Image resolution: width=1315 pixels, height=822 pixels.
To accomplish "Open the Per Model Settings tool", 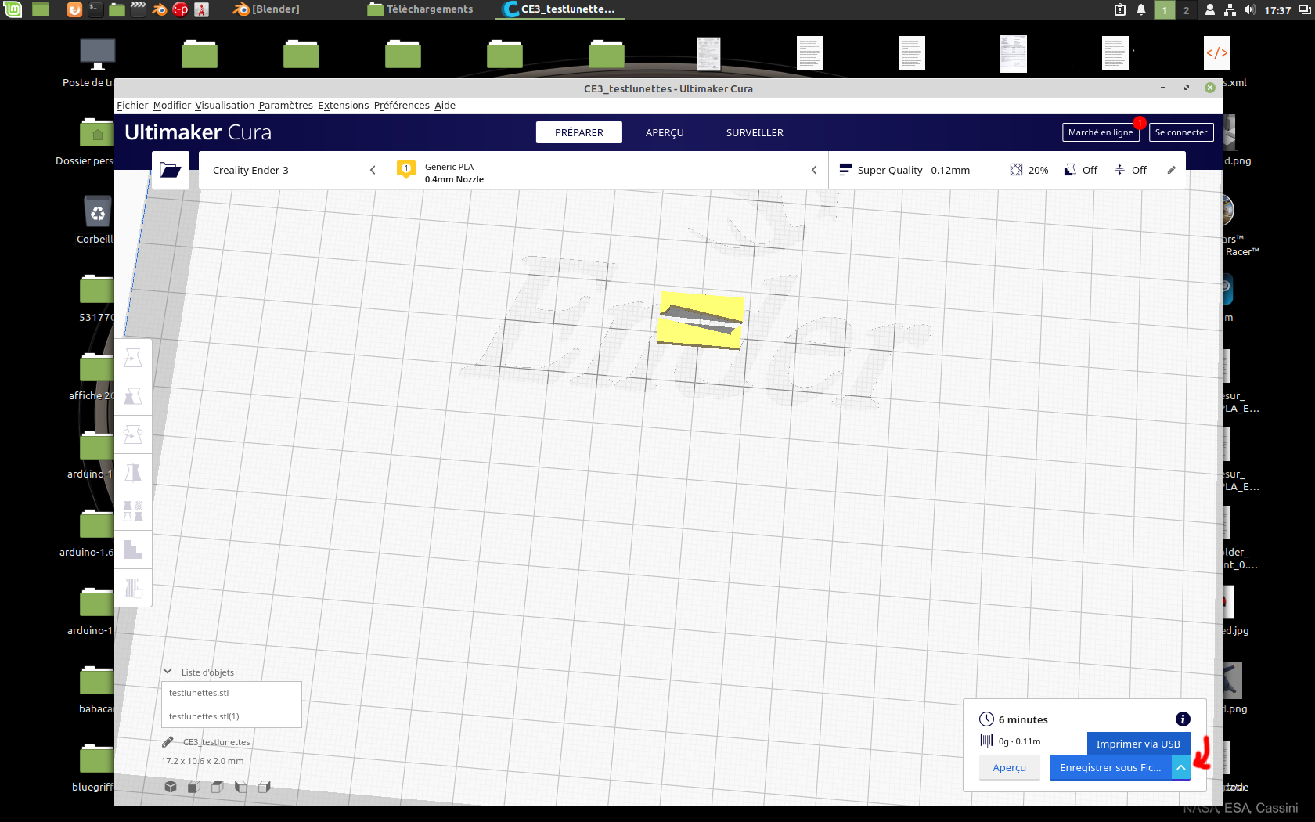I will coord(133,511).
